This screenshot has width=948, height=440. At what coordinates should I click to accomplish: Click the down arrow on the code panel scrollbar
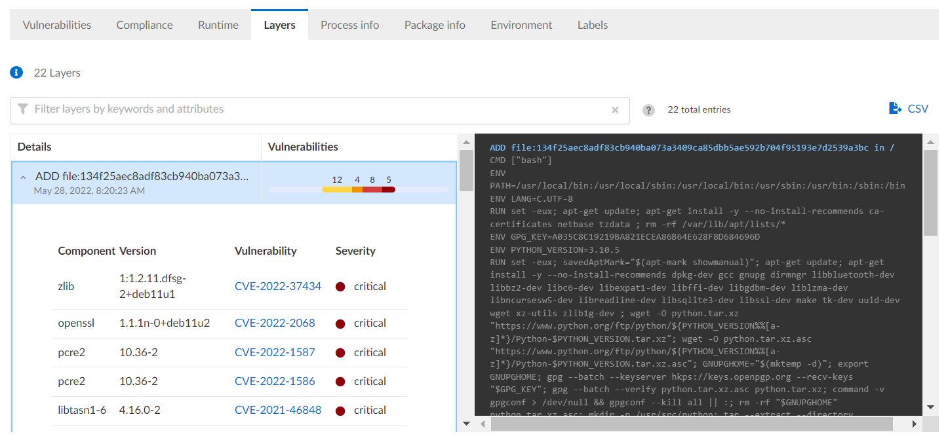pos(930,405)
